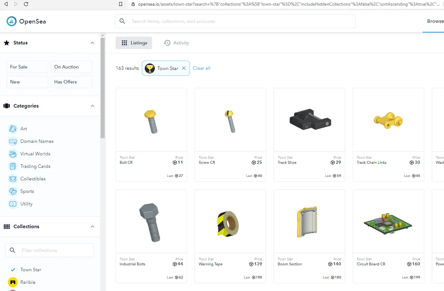Open the Track Chain Links item image
The height and width of the screenshot is (291, 444).
[388, 120]
